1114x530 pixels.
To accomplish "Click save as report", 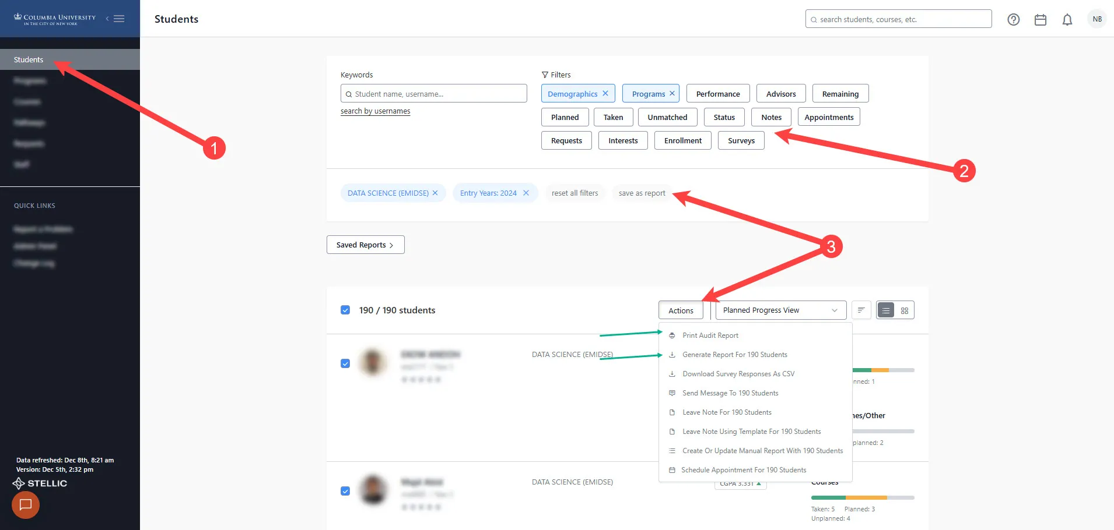I will click(x=642, y=193).
